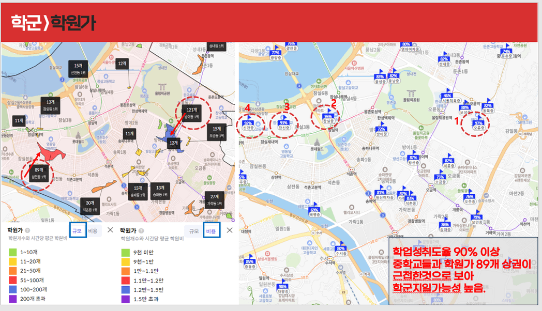Click the purple 1.5만 초과 legend swatch
Screen dimensions: 542x311
click(x=126, y=299)
